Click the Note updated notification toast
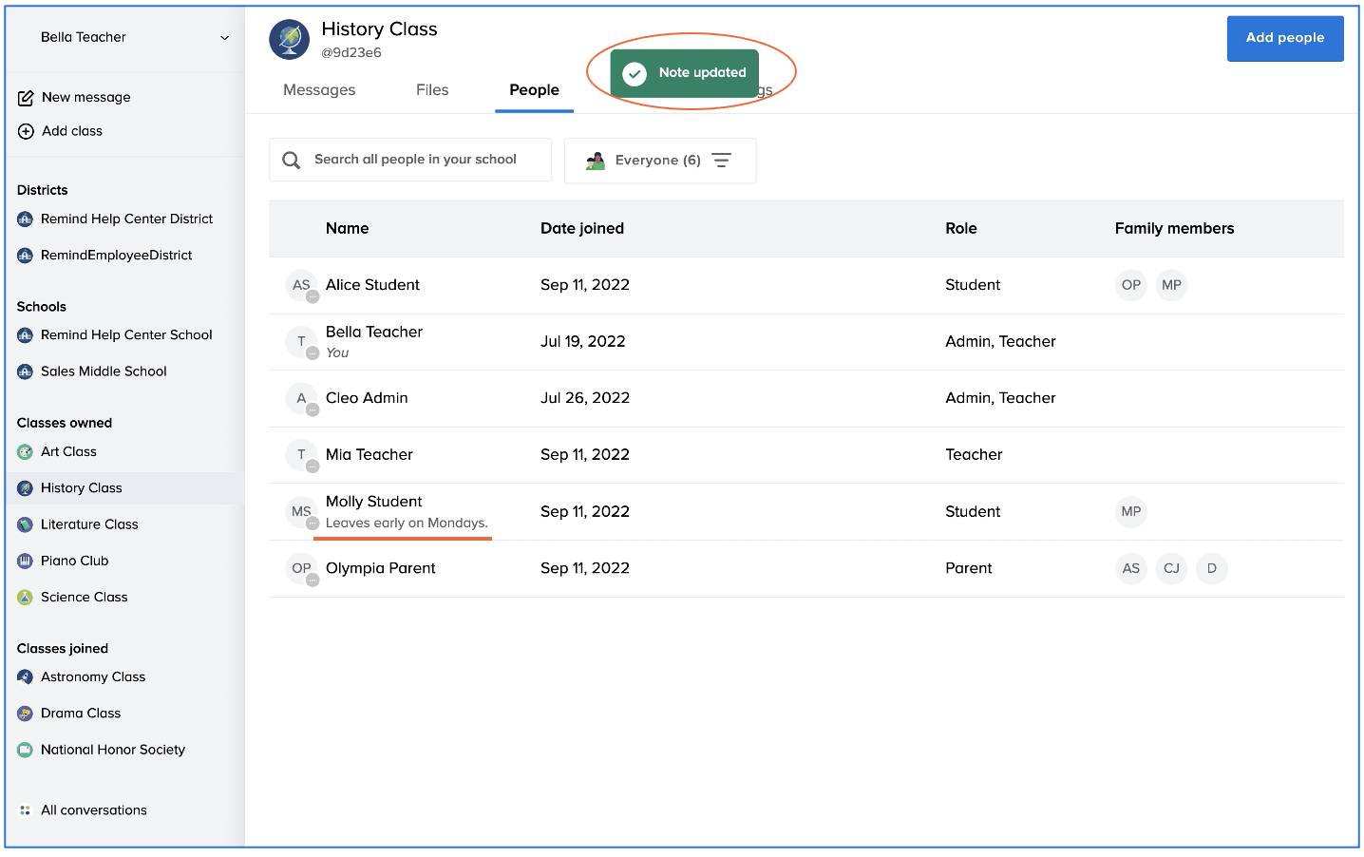The height and width of the screenshot is (857, 1364). (x=685, y=73)
